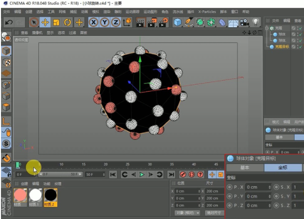Select Texture mode checkered cube icon
304x219 pixels.
(6, 62)
